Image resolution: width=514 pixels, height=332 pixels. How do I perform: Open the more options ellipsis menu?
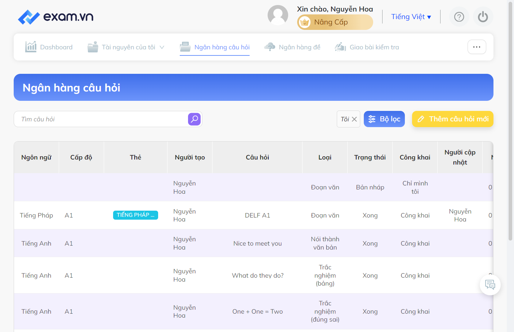pos(477,47)
